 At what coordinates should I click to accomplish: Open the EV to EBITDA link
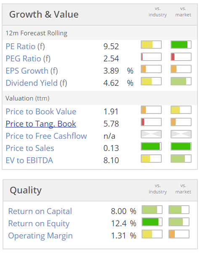point(29,160)
